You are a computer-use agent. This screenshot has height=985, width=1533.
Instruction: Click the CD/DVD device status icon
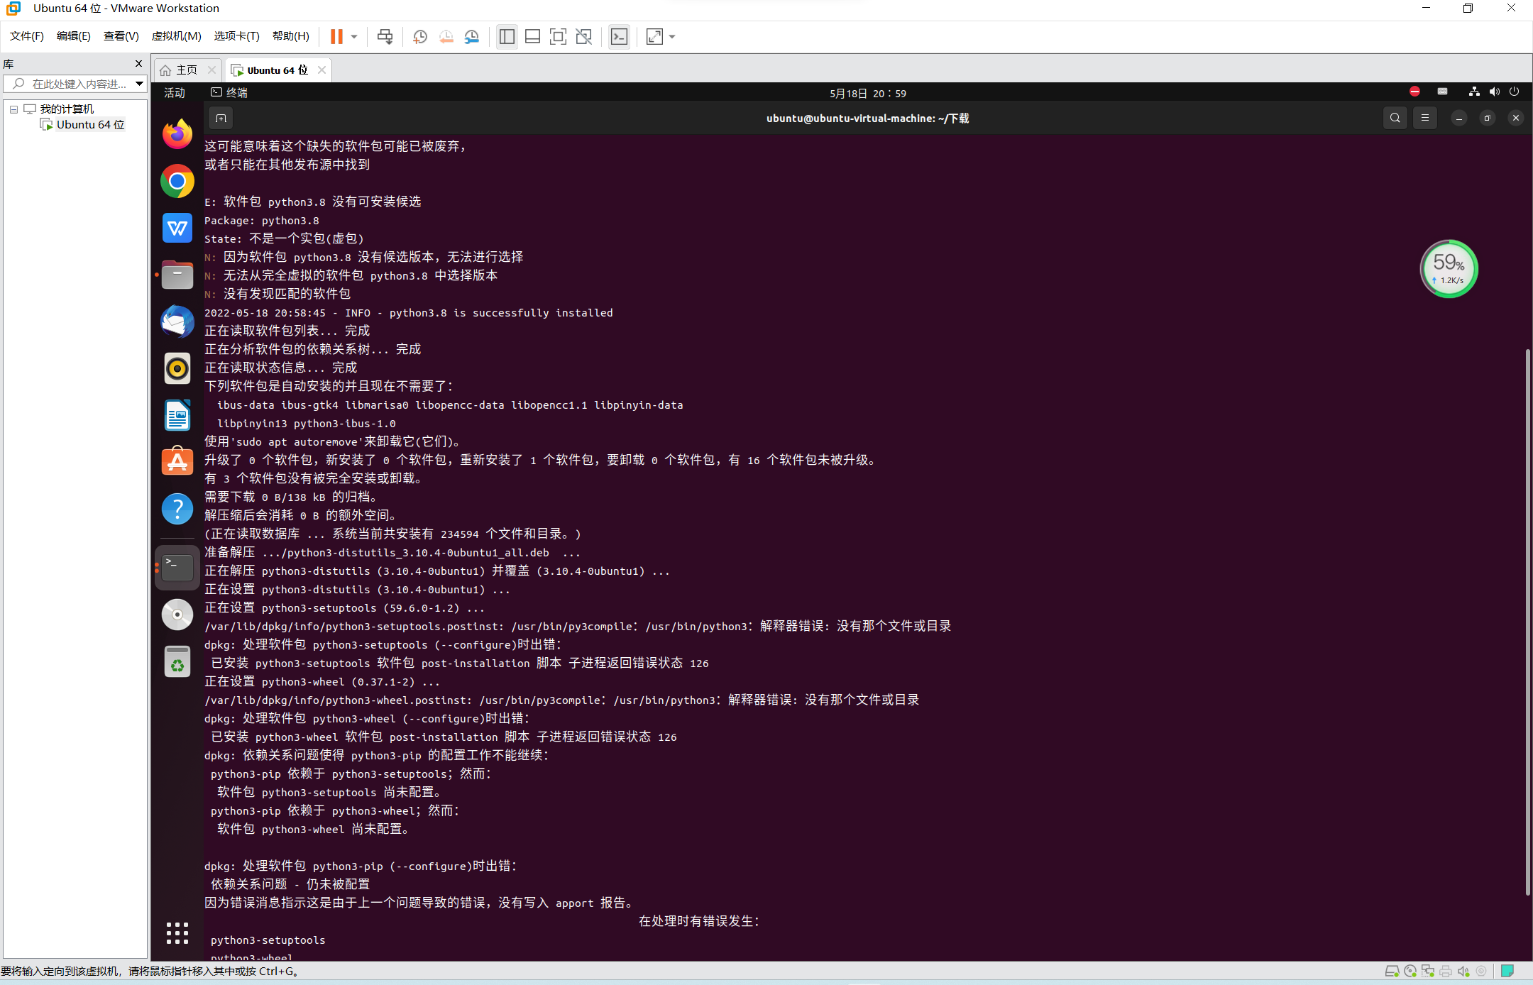(1410, 972)
